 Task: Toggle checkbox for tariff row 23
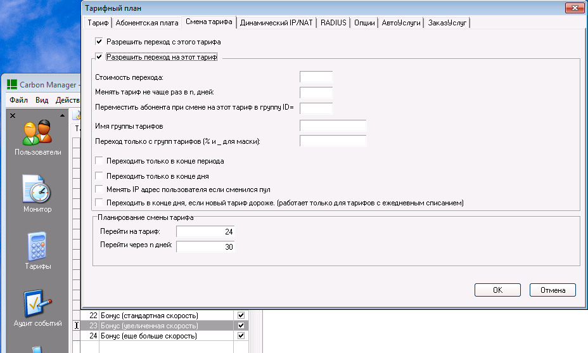(241, 326)
